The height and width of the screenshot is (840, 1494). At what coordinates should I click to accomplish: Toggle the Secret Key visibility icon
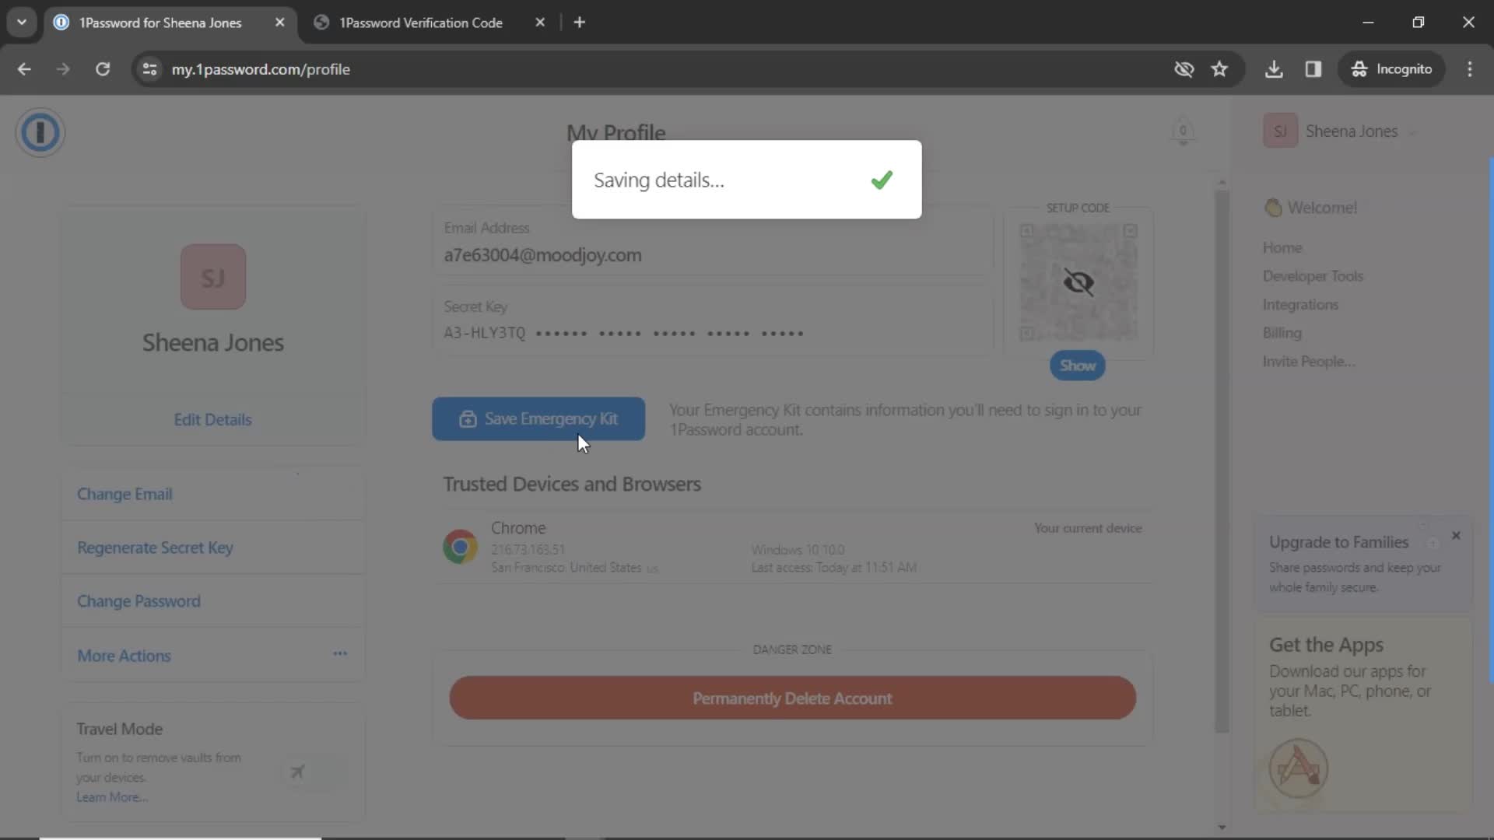[x=1078, y=283]
